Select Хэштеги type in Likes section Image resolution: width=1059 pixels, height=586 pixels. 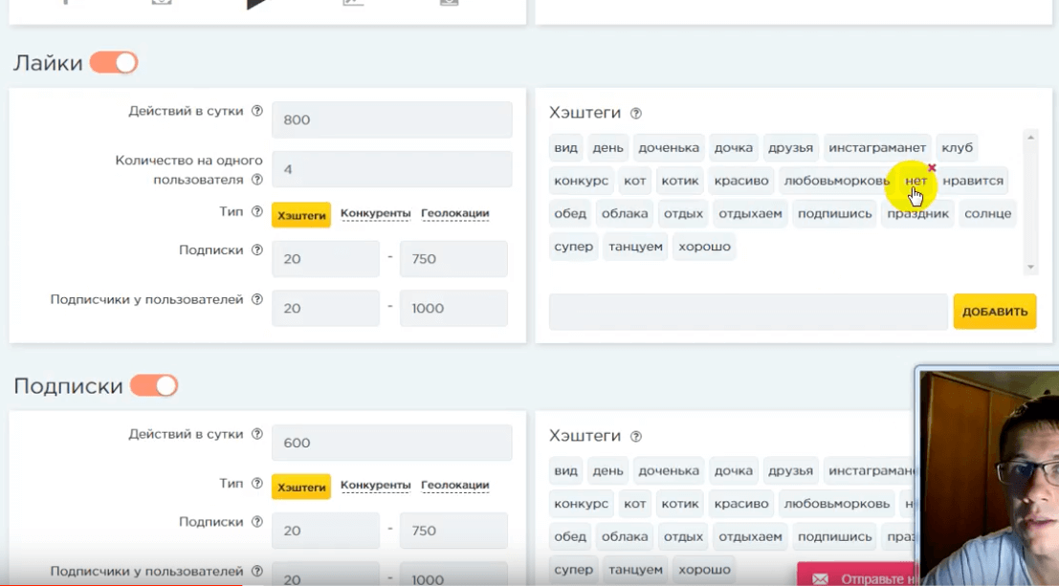click(x=301, y=215)
